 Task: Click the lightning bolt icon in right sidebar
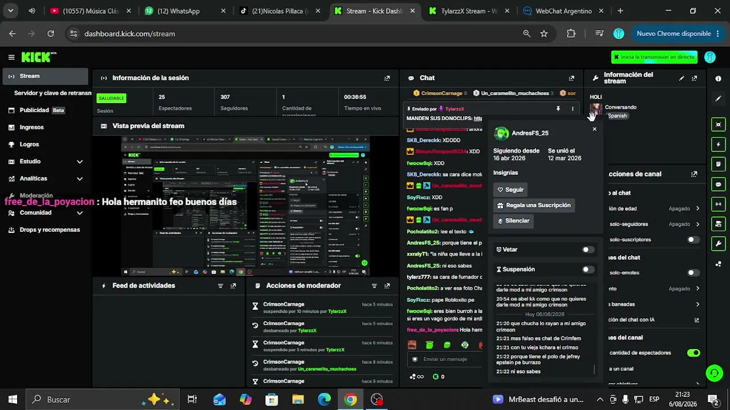718,145
